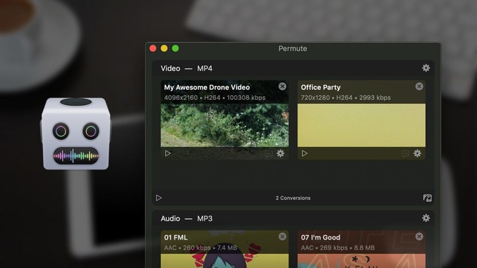Start all Video group conversions
Screen dimensions: 477x268
[159, 198]
